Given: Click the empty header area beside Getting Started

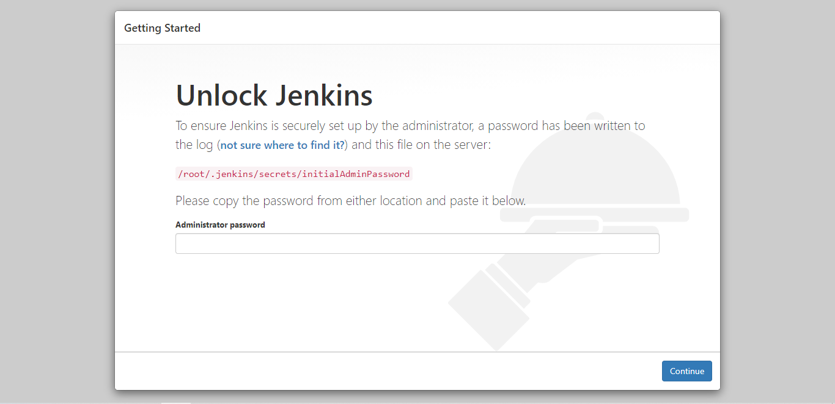Looking at the screenshot, I should click(x=458, y=28).
